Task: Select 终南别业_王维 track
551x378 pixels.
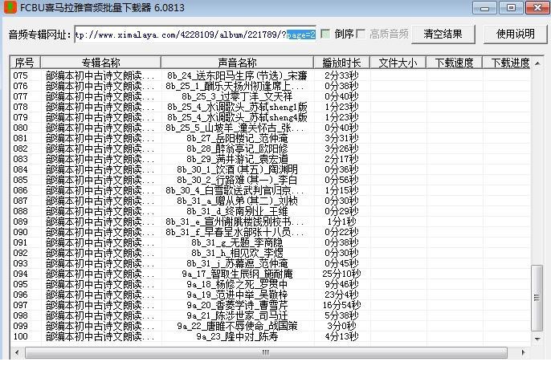Action: (x=237, y=211)
